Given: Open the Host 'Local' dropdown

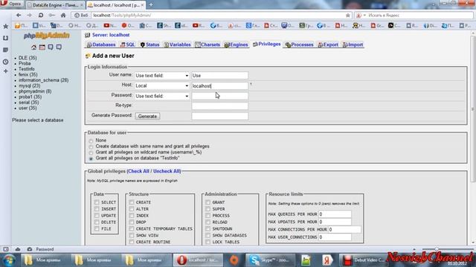Looking at the screenshot, I should pyautogui.click(x=162, y=86).
